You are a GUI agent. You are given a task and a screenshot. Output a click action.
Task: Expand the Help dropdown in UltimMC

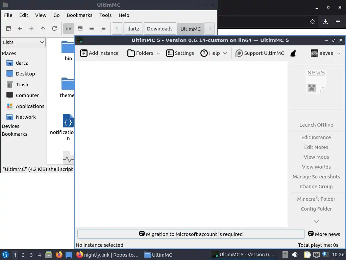coord(214,53)
